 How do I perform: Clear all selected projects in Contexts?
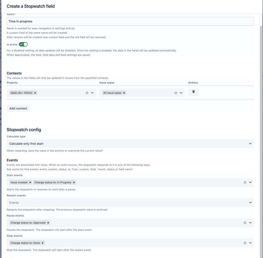click(87, 93)
